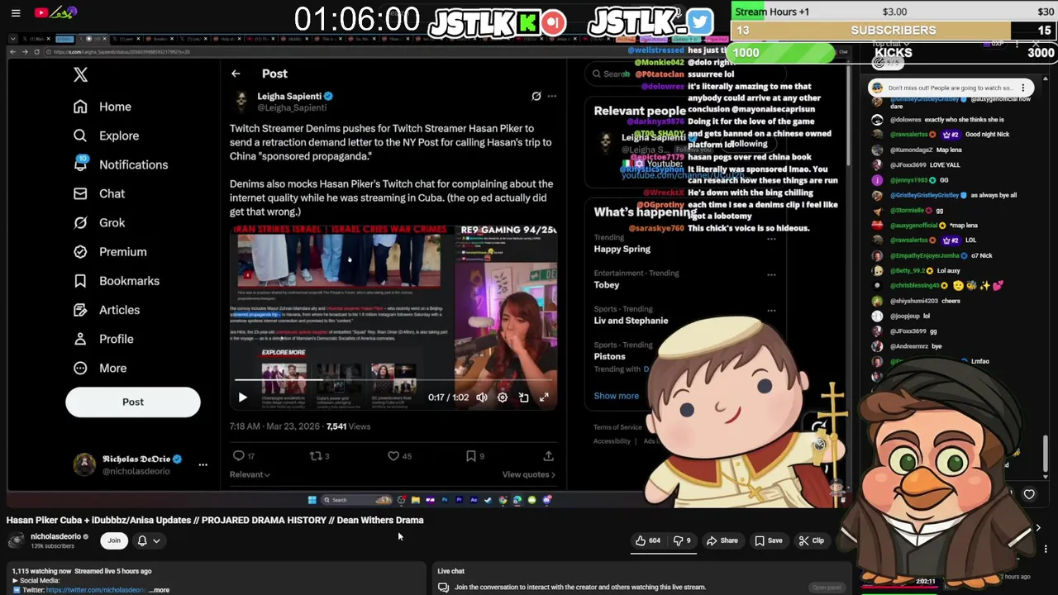Open the twitter.com/nicholasdeorio link
The image size is (1058, 595).
pos(96,590)
